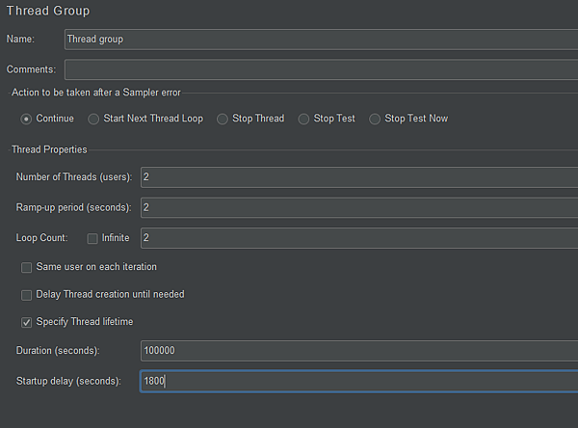Click the Name field containing Thread group
Image resolution: width=578 pixels, height=428 pixels.
click(321, 40)
